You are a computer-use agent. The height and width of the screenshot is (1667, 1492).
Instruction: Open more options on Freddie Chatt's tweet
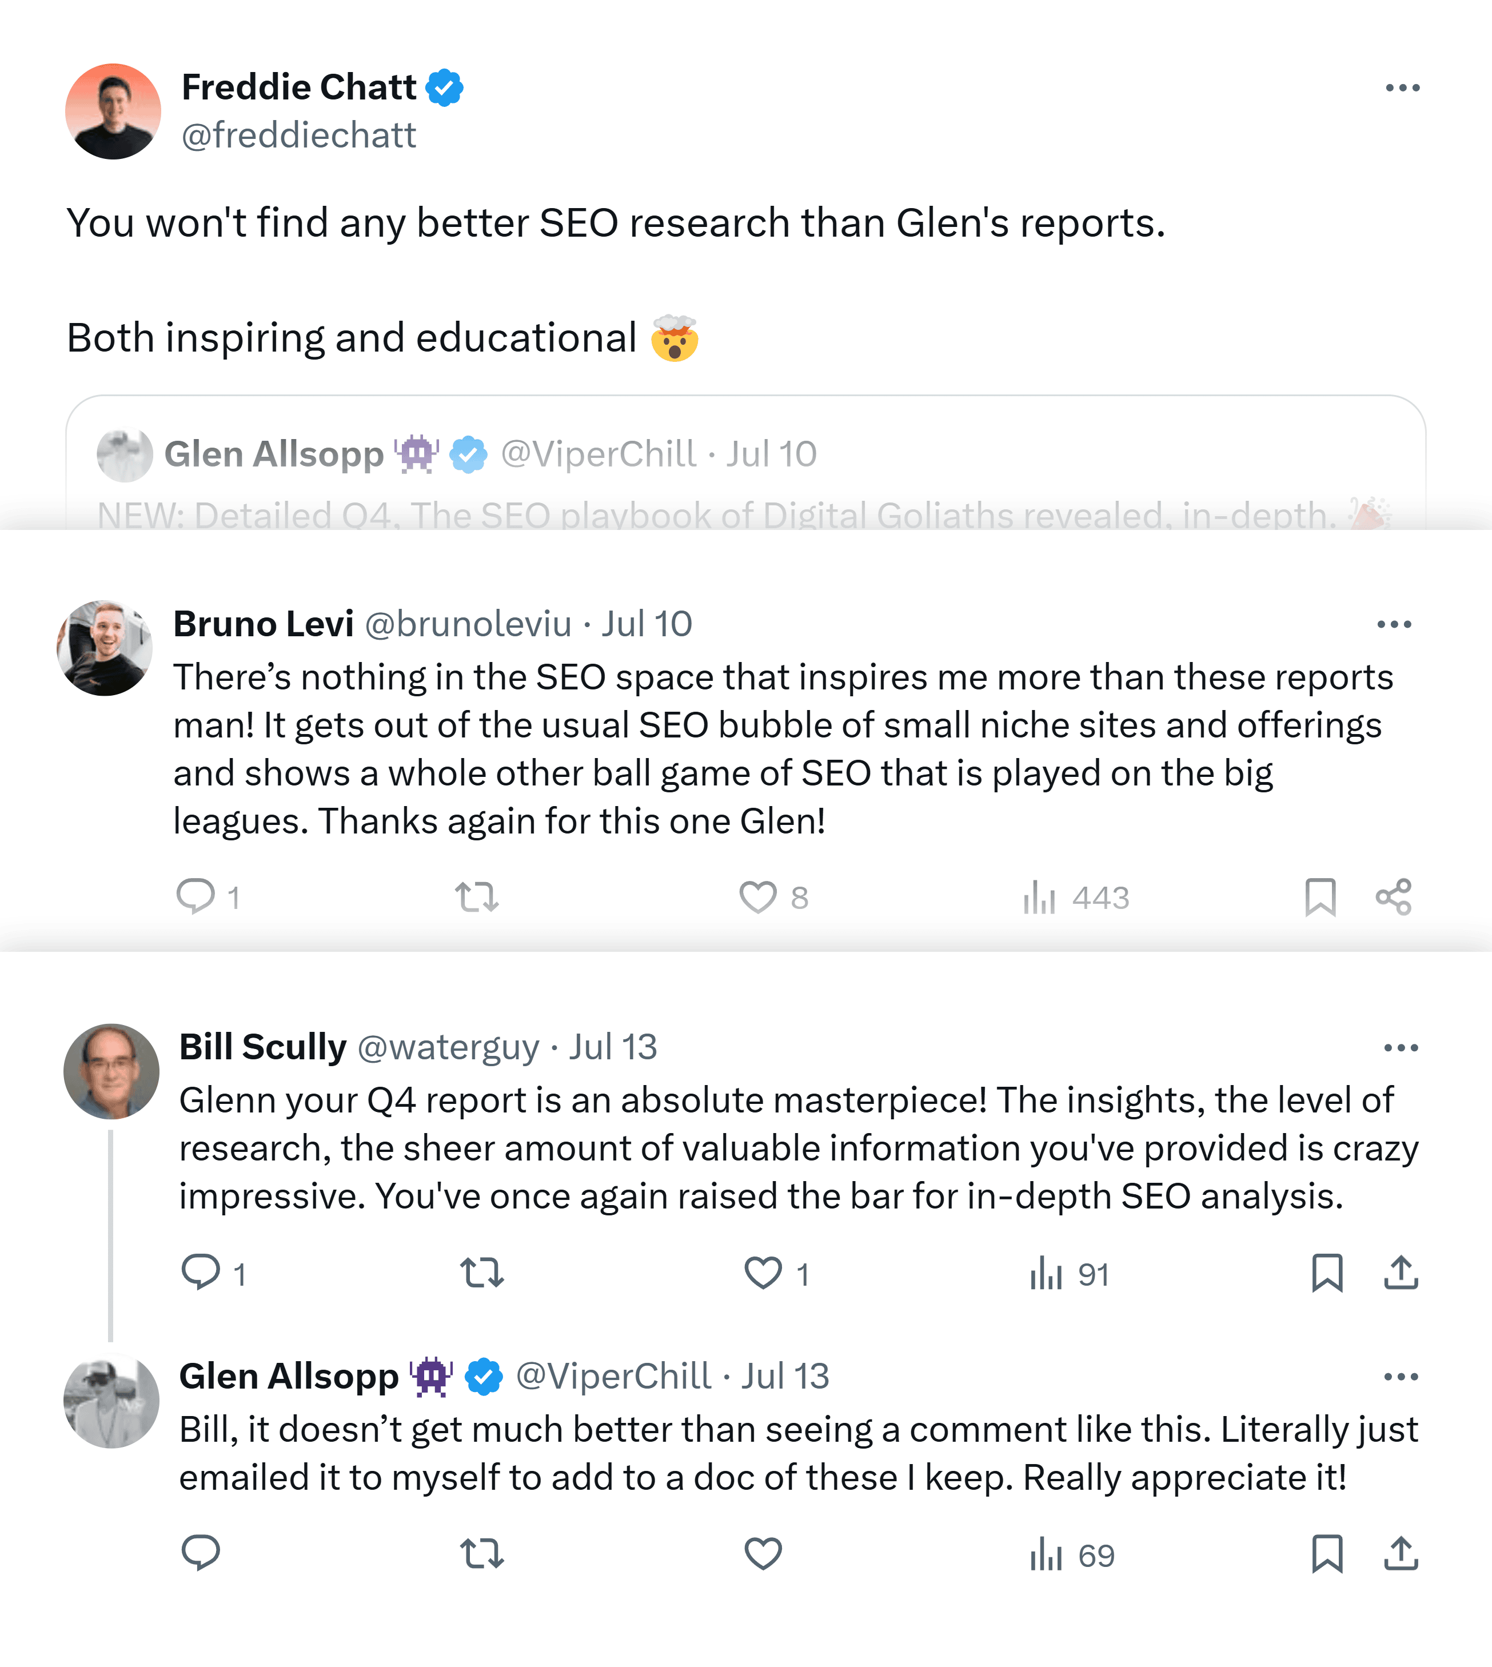coord(1403,87)
